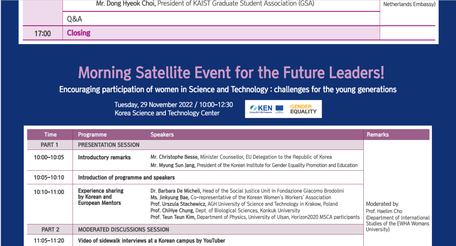Click Prof. Teun Teun Kim speaker entry
The image size is (456, 246).
(x=255, y=217)
